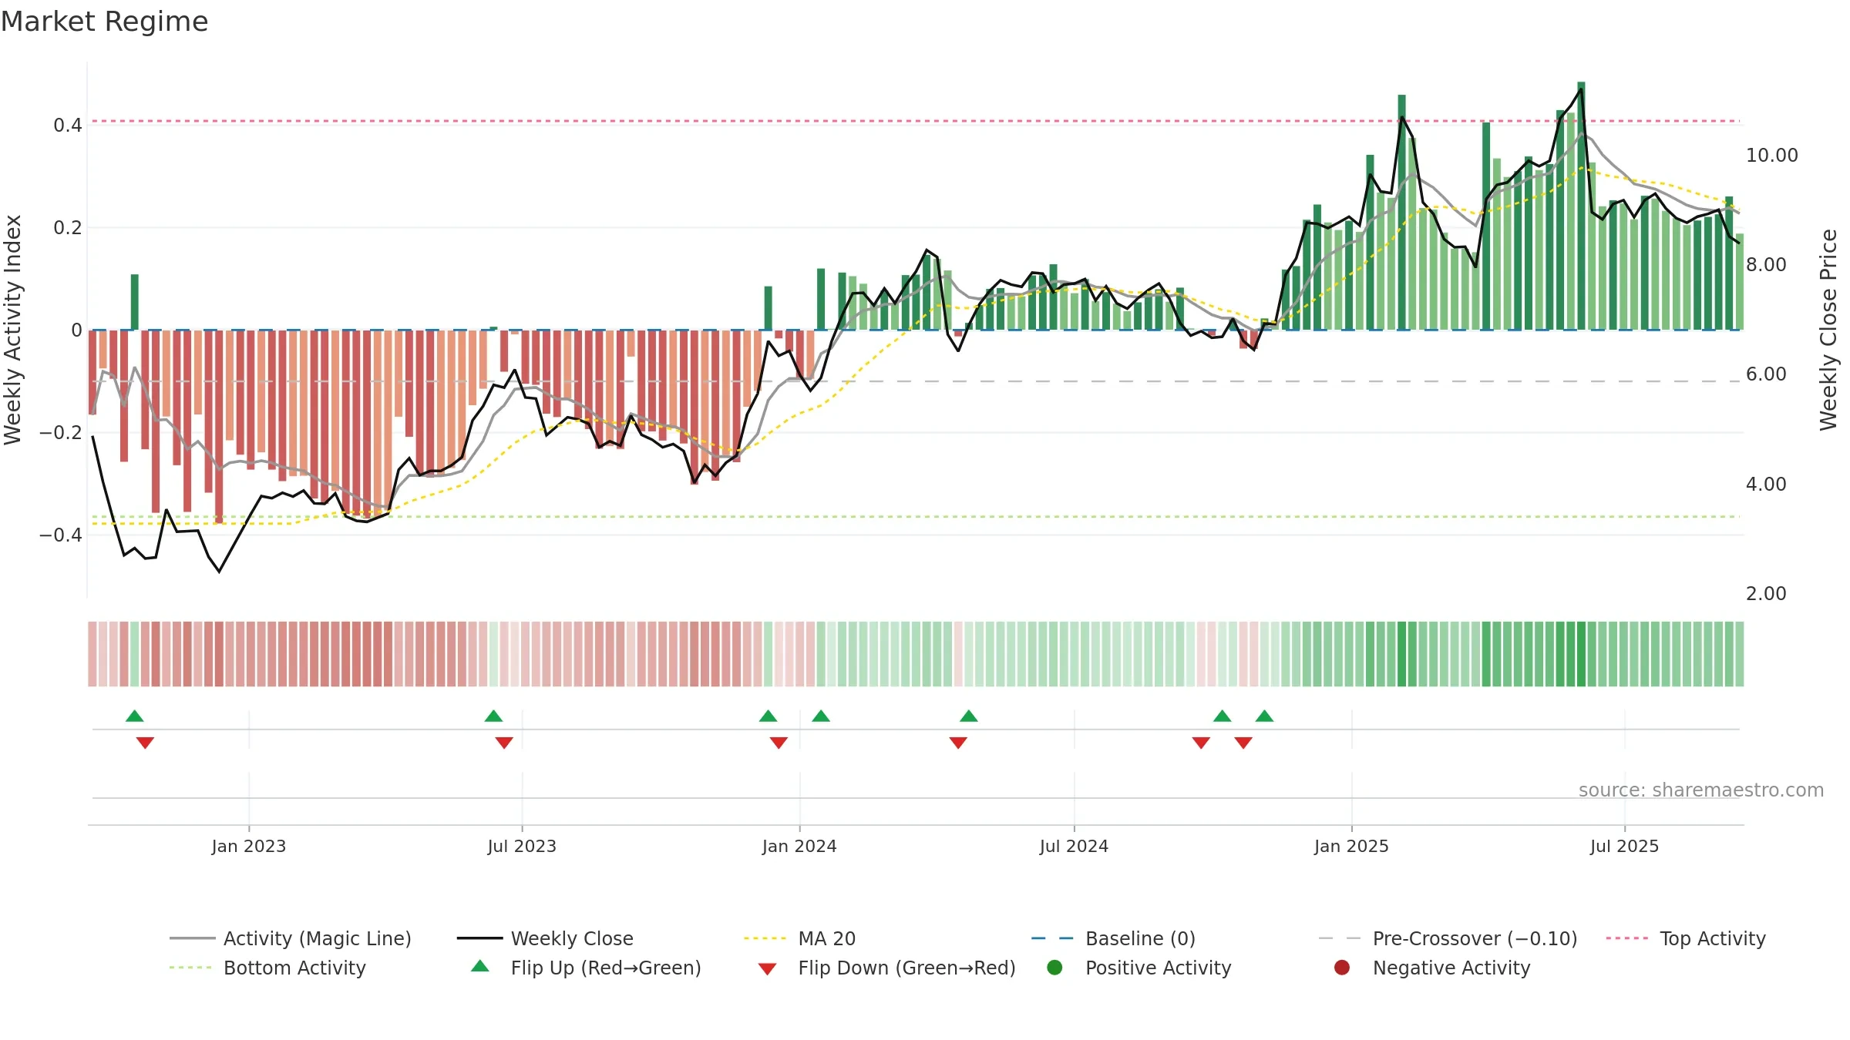Click the Weekly Close Price axis title
Image resolution: width=1850 pixels, height=1040 pixels.
pos(1828,330)
